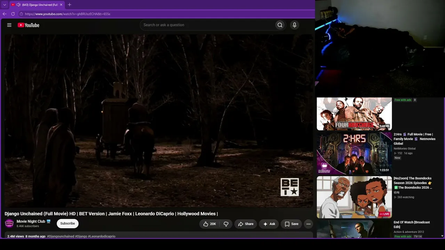Viewport: 445px width, 250px height.
Task: Open Movie Night Club channel avatar
Action: click(9, 223)
